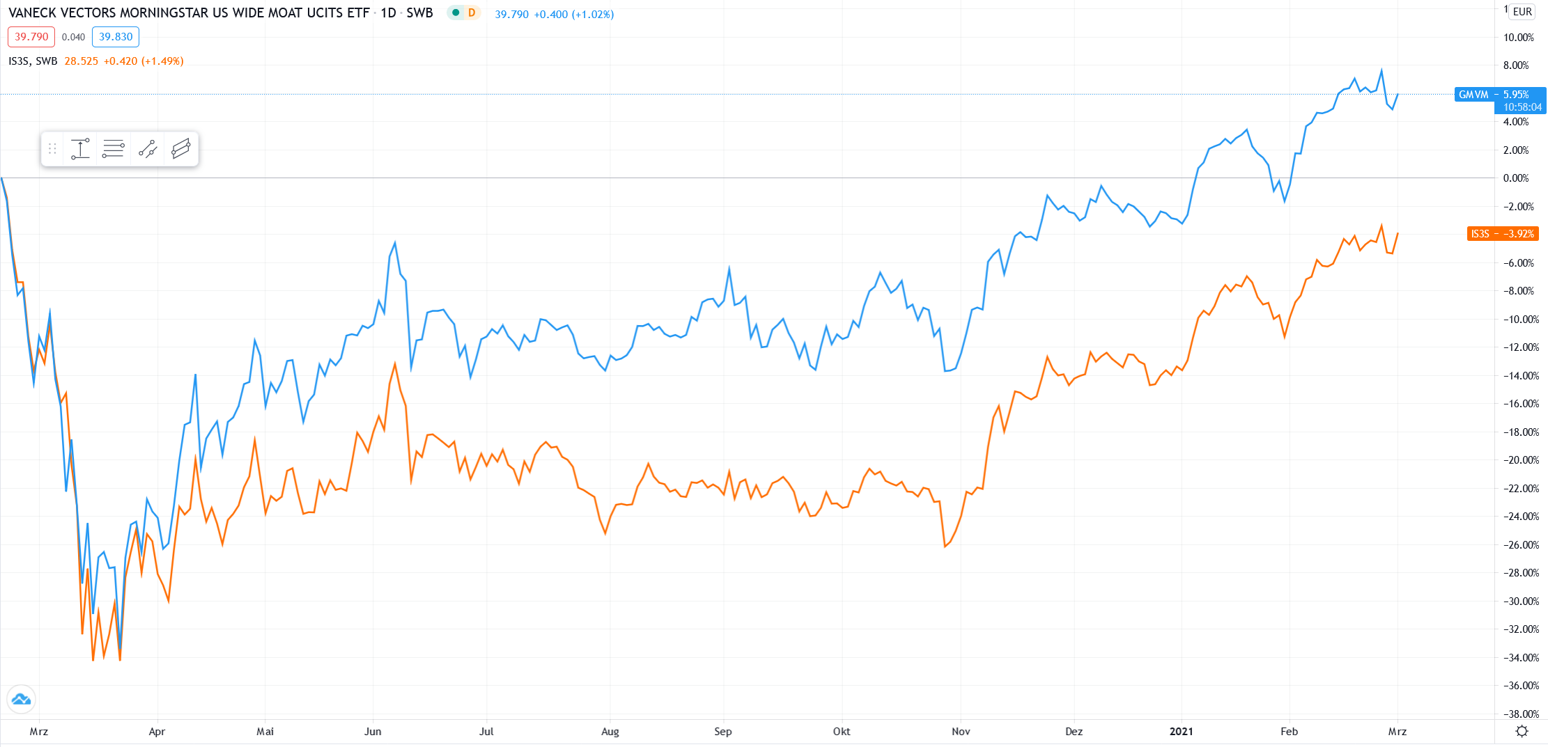Click the orange IS3S price label
This screenshot has height=747, width=1548.
(x=1502, y=234)
